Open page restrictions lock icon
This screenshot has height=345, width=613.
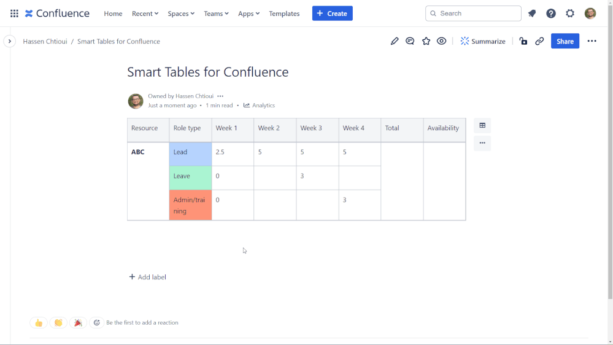click(523, 41)
